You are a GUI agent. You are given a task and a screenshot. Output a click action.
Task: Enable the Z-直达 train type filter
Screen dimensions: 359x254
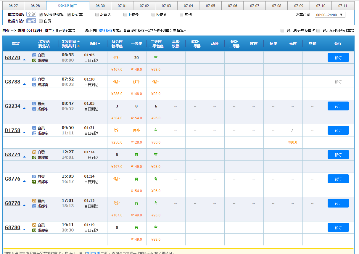pyautogui.click(x=97, y=15)
